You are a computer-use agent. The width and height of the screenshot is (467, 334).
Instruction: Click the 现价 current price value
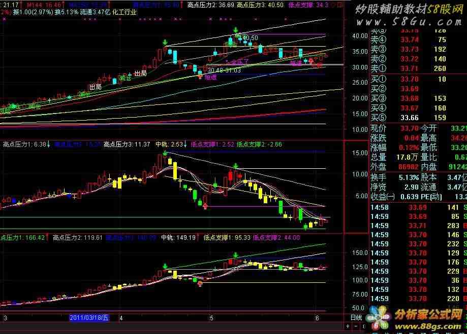point(410,129)
